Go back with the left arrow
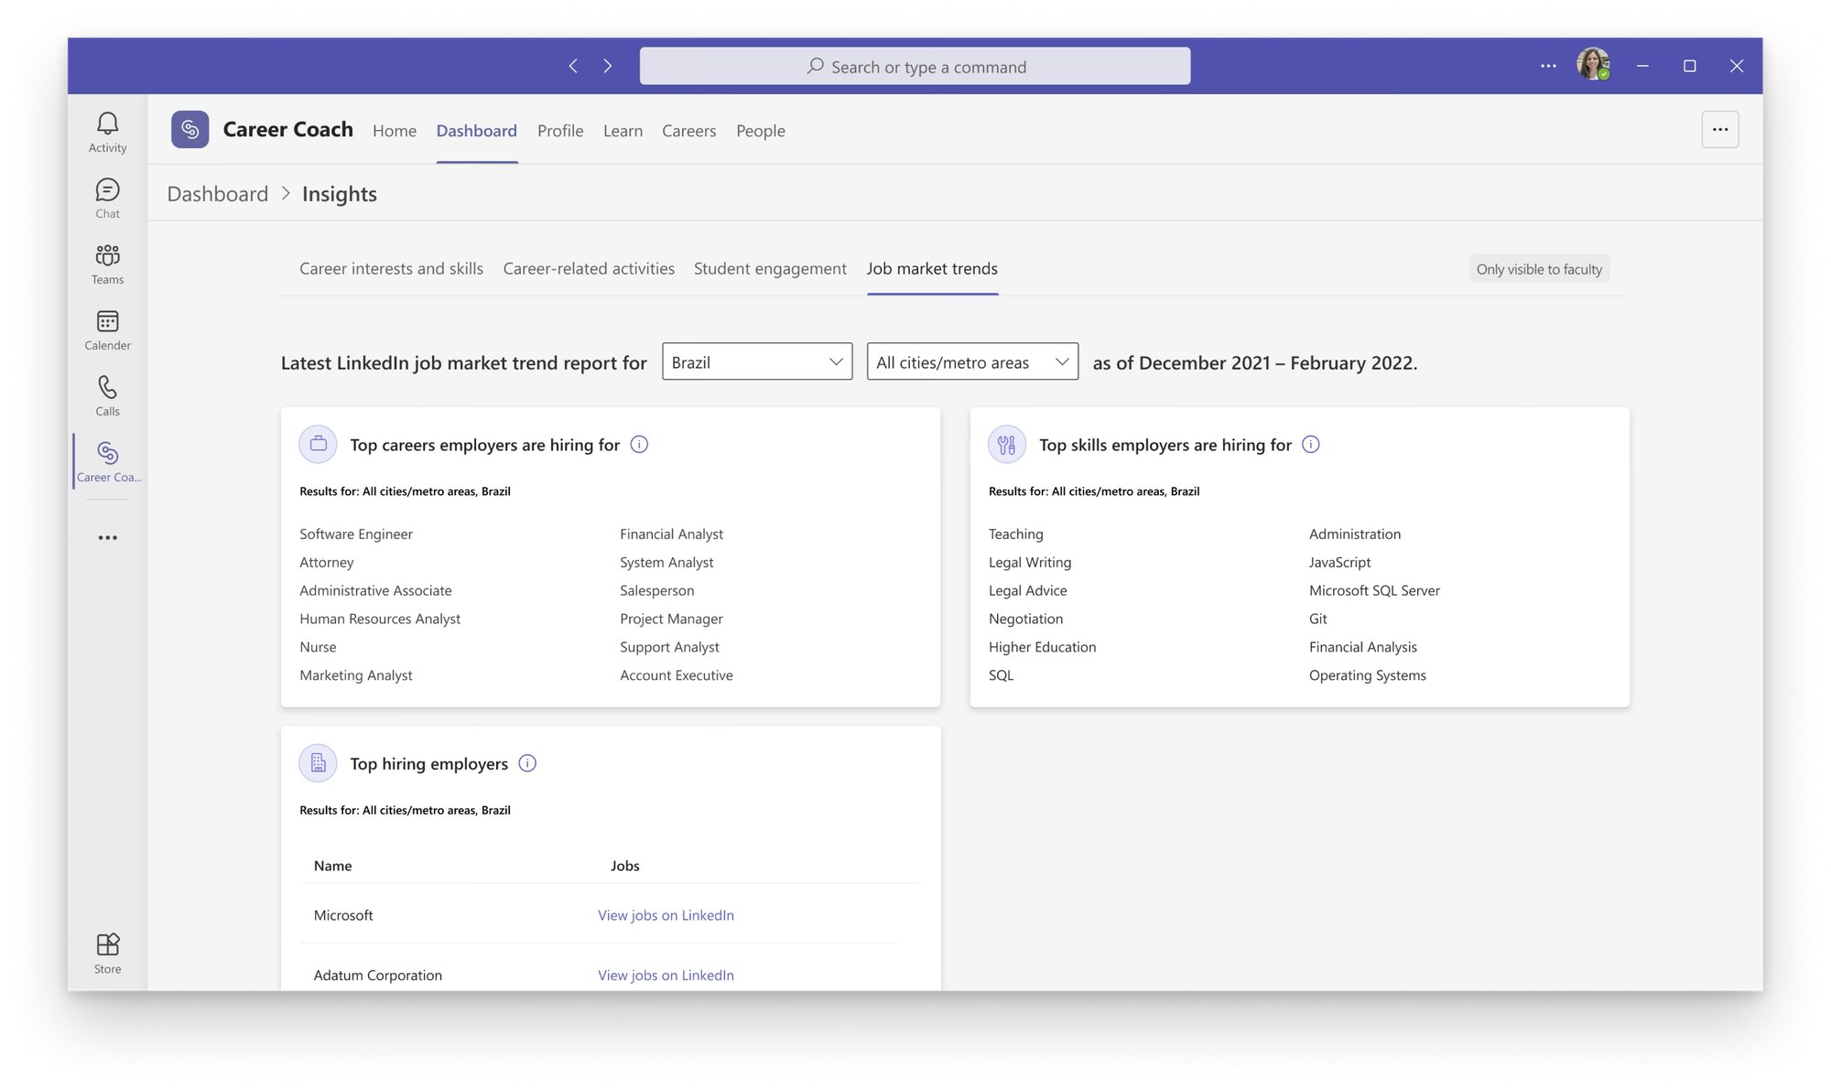 573,66
